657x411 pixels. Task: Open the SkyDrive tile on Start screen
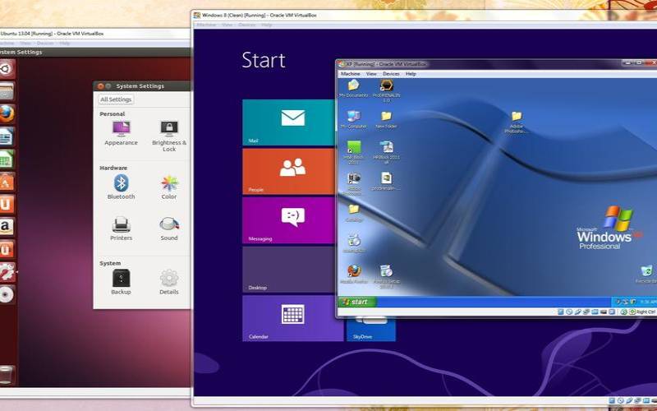tap(371, 330)
